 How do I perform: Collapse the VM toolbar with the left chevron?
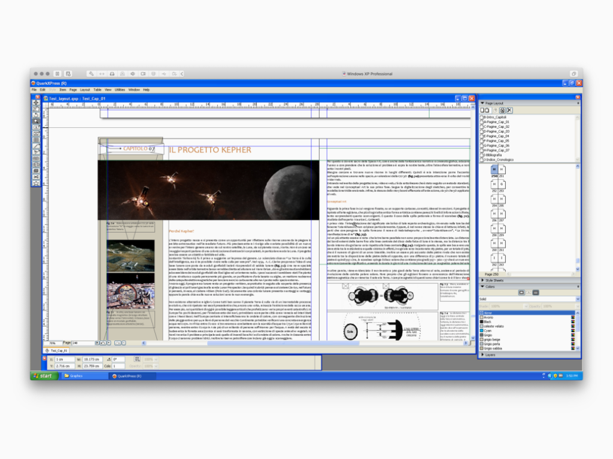[182, 74]
